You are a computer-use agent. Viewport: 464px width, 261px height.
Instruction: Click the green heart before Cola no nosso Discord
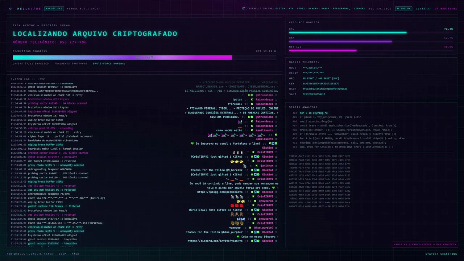point(238,236)
